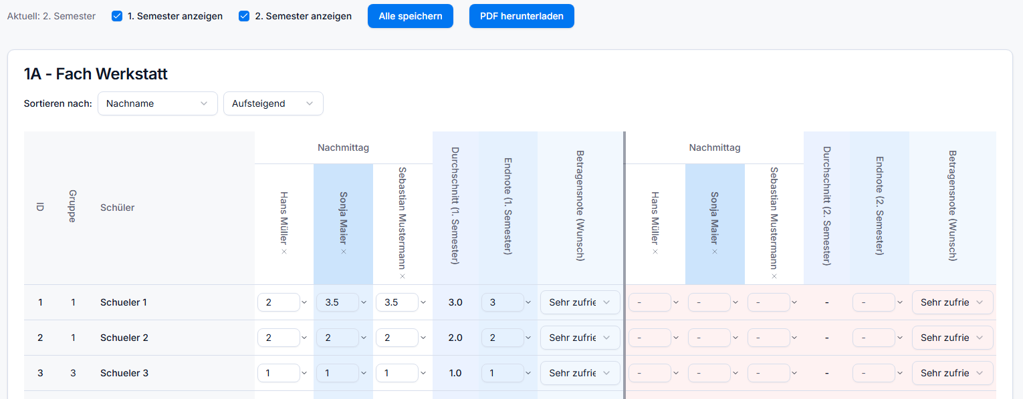1023x399 pixels.
Task: Remove Hans Müller column in 2nd semester (×)
Action: click(x=655, y=252)
